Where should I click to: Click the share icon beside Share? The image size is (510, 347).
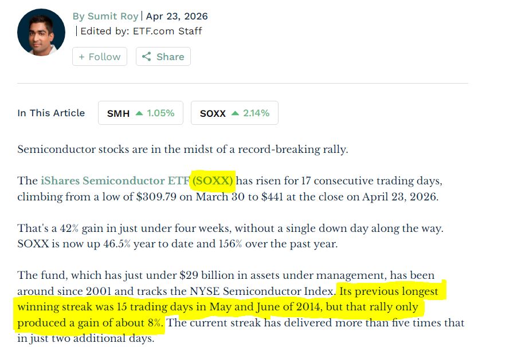coord(146,57)
